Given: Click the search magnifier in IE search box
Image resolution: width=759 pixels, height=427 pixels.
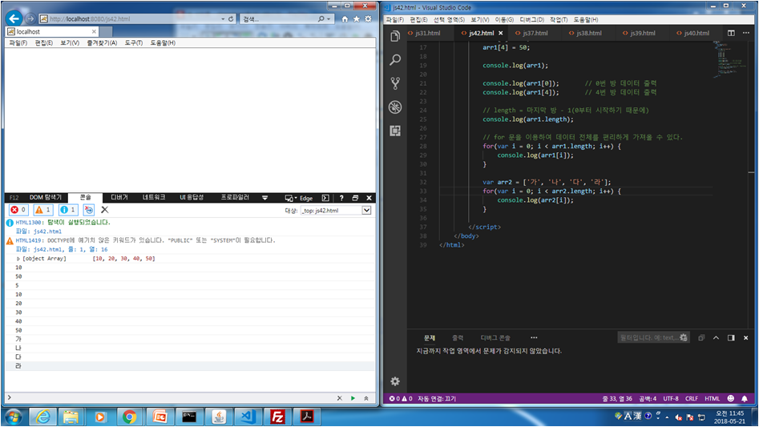Looking at the screenshot, I should 321,19.
